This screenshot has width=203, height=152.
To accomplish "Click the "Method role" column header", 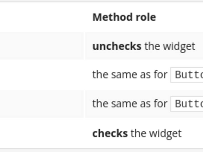I will click(124, 17).
